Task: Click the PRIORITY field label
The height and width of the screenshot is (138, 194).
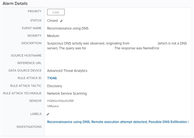Action: pos(35,11)
